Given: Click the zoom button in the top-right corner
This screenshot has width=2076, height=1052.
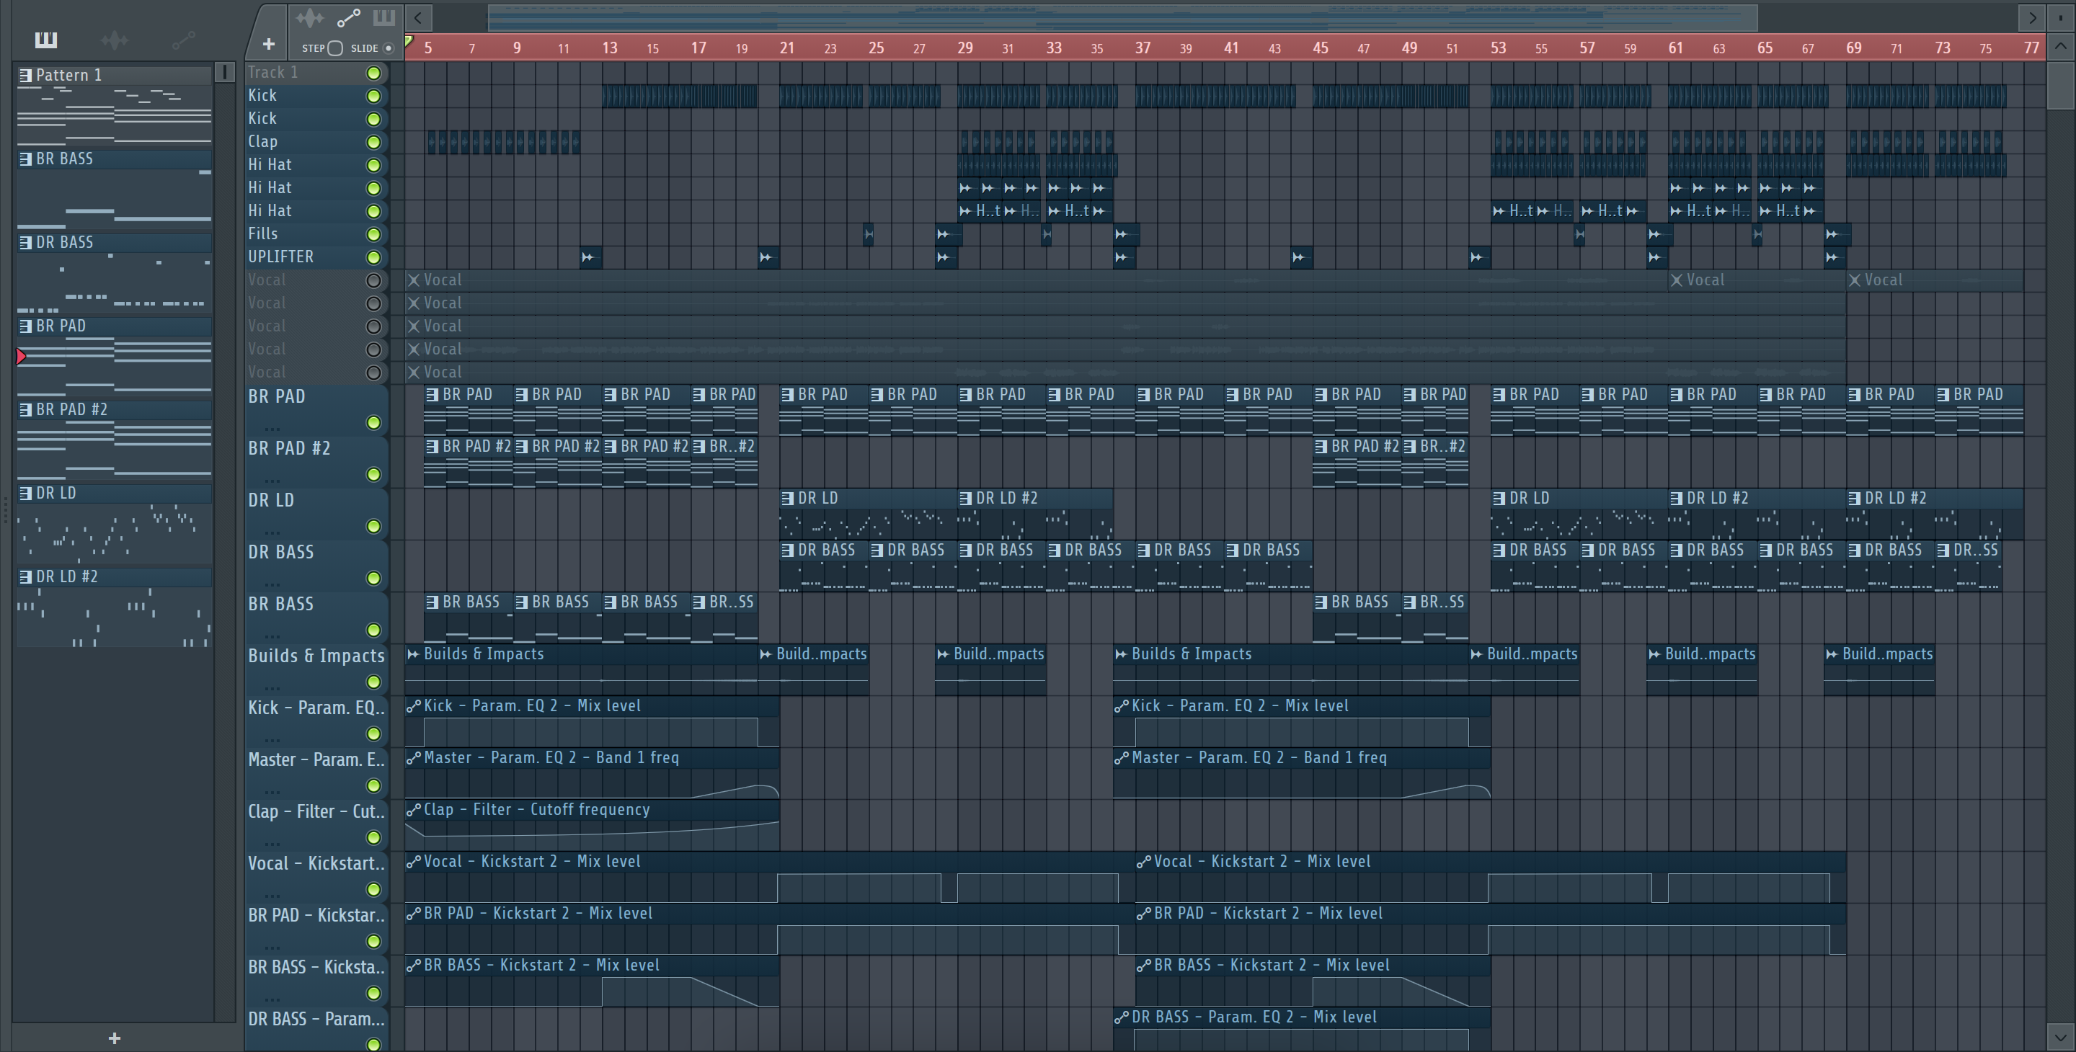Looking at the screenshot, I should coord(2061,17).
